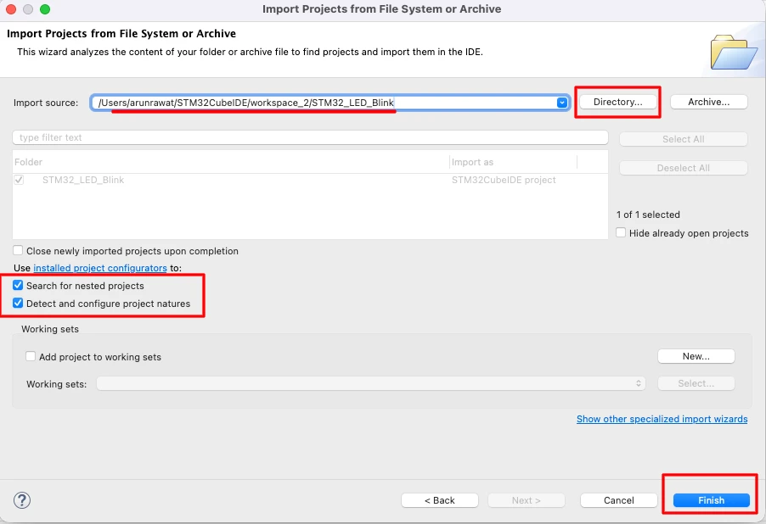Viewport: 766px width, 524px height.
Task: Uncheck Search for nested projects
Action: [18, 286]
